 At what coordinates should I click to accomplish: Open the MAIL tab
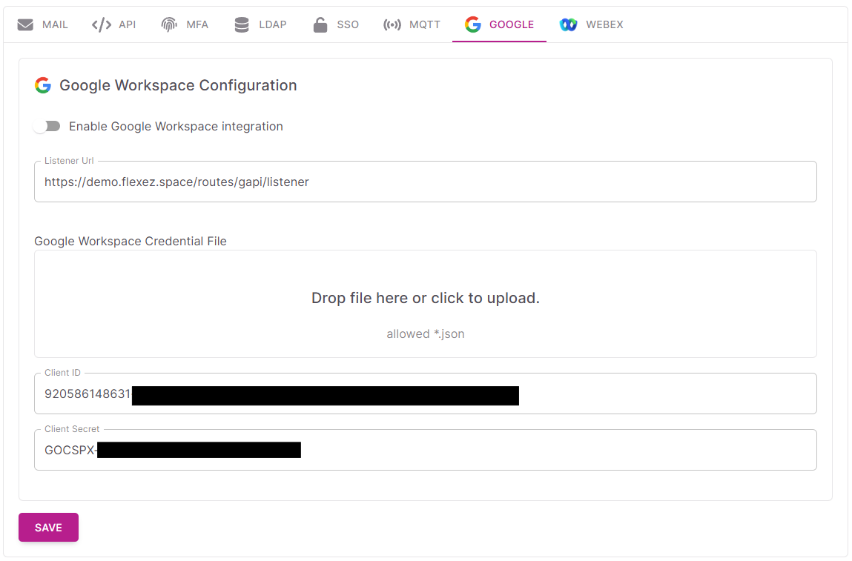pyautogui.click(x=43, y=25)
